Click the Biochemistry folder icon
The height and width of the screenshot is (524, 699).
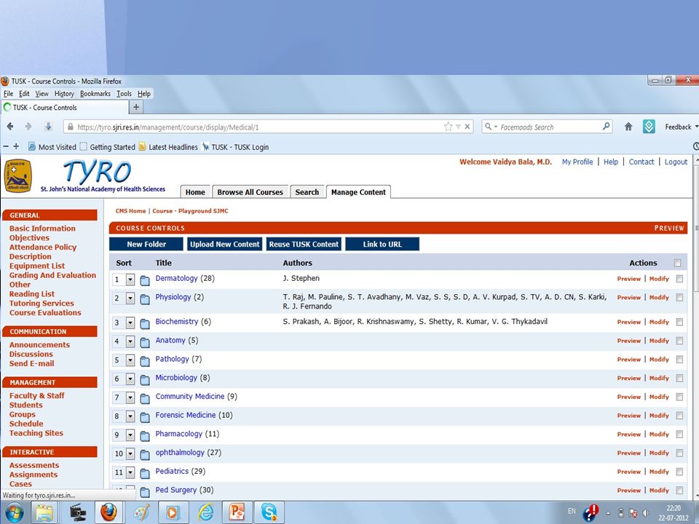pos(145,324)
